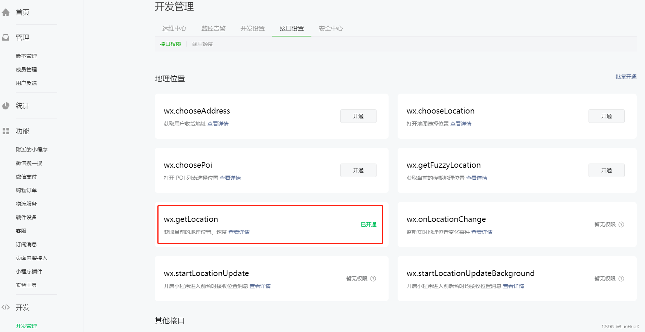
Task: Open 硬件设备 in the sidebar
Action: pos(26,217)
